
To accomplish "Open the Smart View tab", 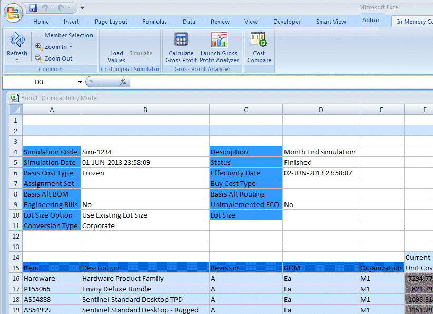I will [331, 22].
